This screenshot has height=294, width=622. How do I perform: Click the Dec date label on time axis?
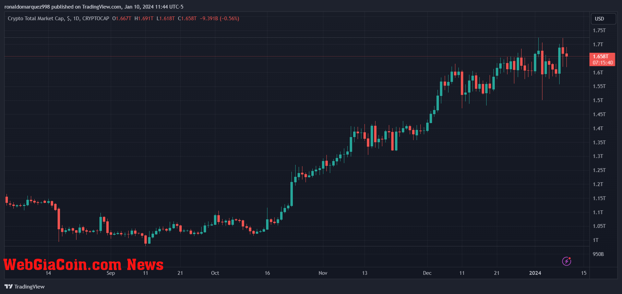(x=427, y=273)
